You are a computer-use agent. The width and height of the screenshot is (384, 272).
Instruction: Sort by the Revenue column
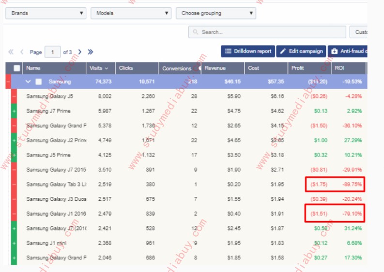point(223,68)
